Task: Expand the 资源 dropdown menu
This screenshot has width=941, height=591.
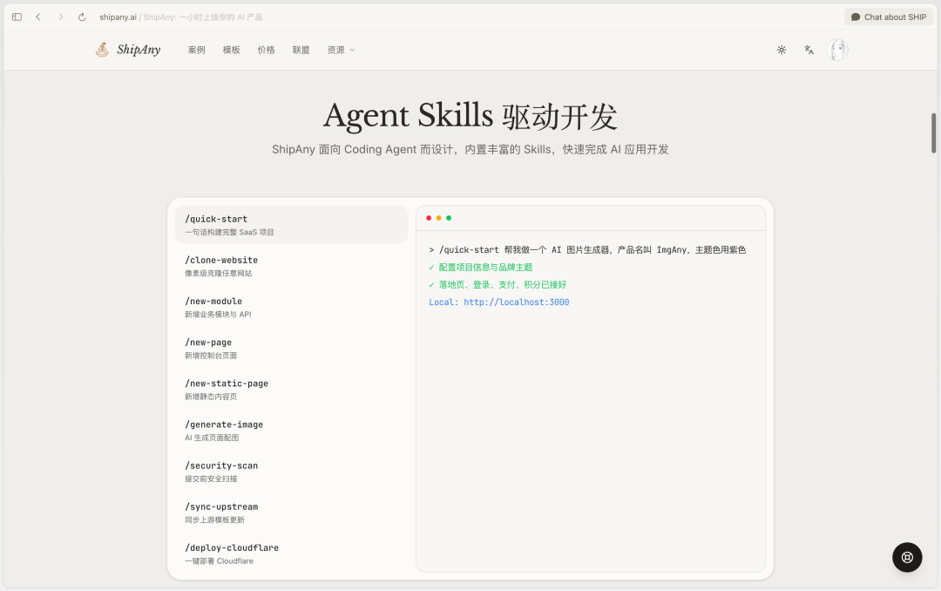Action: coord(341,50)
